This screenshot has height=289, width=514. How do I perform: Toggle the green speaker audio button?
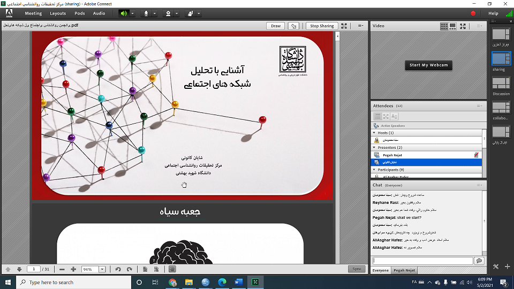124,13
